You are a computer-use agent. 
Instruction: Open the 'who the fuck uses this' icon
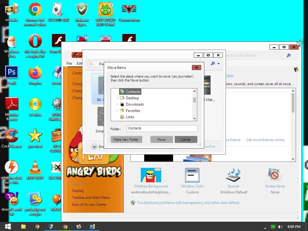(12, 172)
